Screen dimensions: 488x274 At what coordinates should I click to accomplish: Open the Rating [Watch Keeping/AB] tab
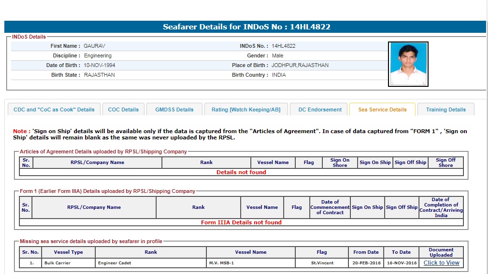point(246,110)
